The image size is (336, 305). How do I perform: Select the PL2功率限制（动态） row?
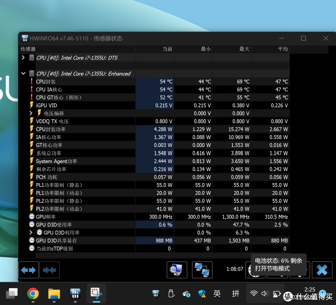pos(154,209)
